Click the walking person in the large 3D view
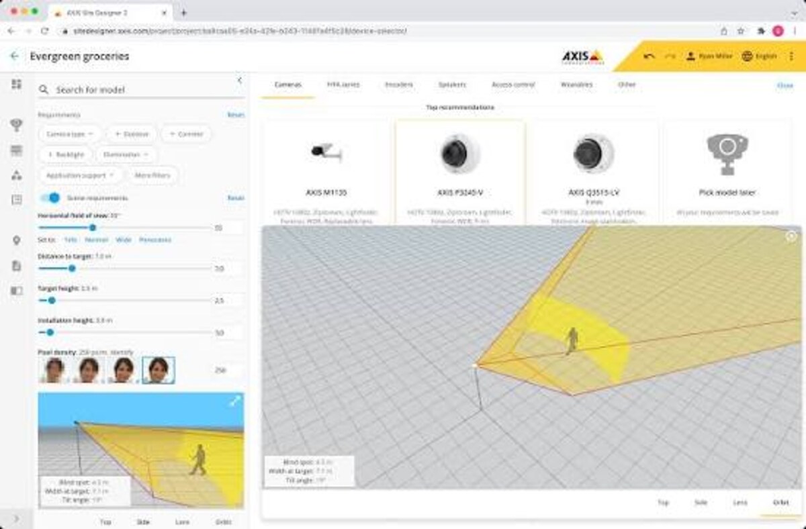The height and width of the screenshot is (529, 806). pyautogui.click(x=572, y=340)
